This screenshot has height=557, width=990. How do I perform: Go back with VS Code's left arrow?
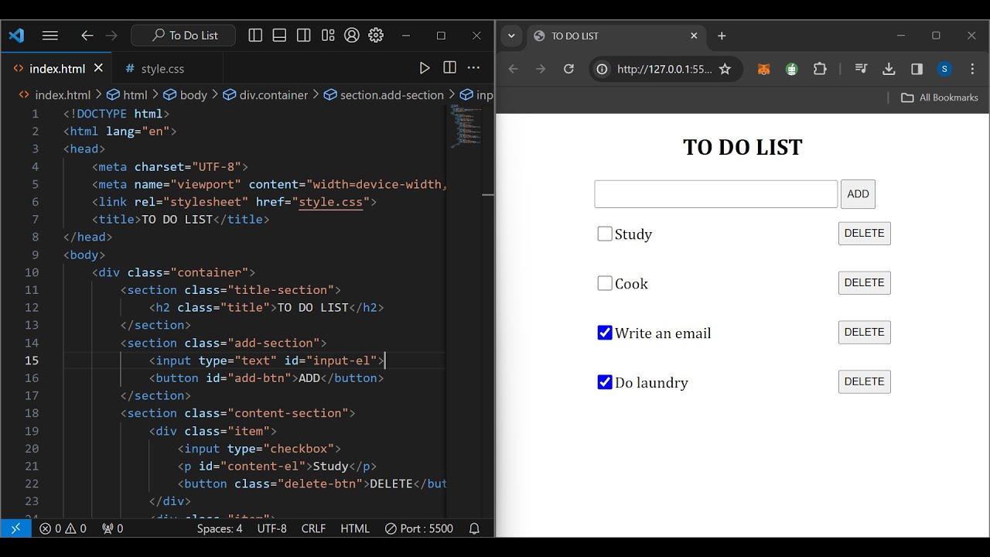(87, 36)
